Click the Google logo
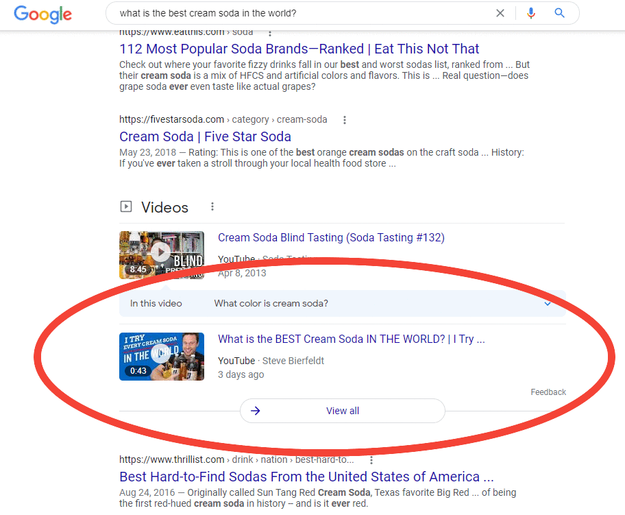Screen dimensions: 625x515 (x=43, y=14)
